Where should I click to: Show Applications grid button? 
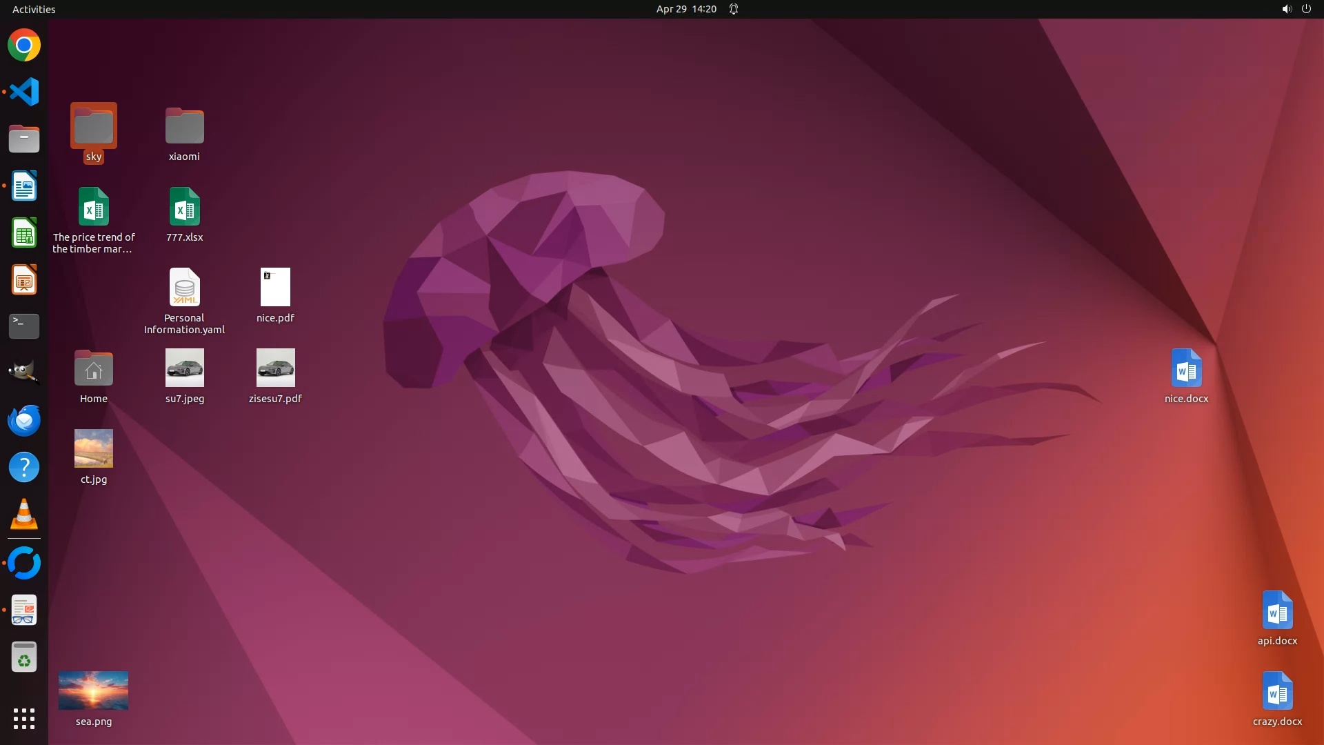pyautogui.click(x=24, y=718)
